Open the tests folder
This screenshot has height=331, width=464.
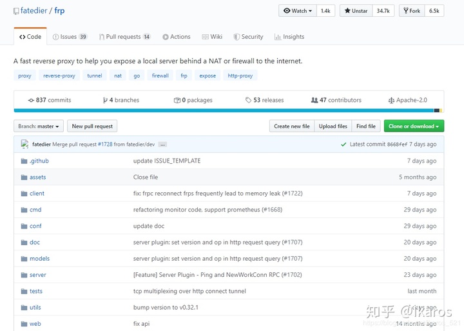pyautogui.click(x=36, y=291)
